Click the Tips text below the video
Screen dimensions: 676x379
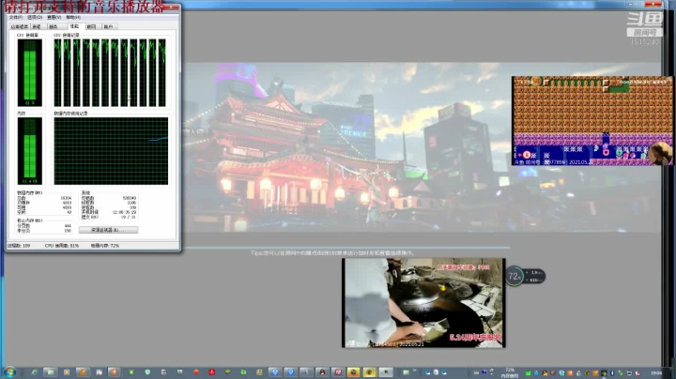point(332,252)
